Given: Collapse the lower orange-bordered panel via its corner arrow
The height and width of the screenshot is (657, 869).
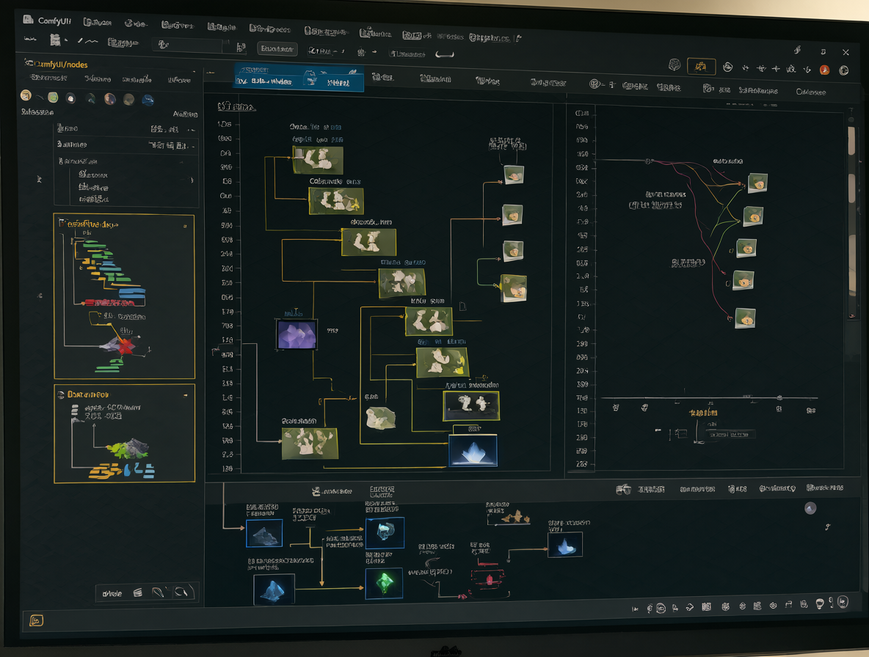Looking at the screenshot, I should coord(185,395).
